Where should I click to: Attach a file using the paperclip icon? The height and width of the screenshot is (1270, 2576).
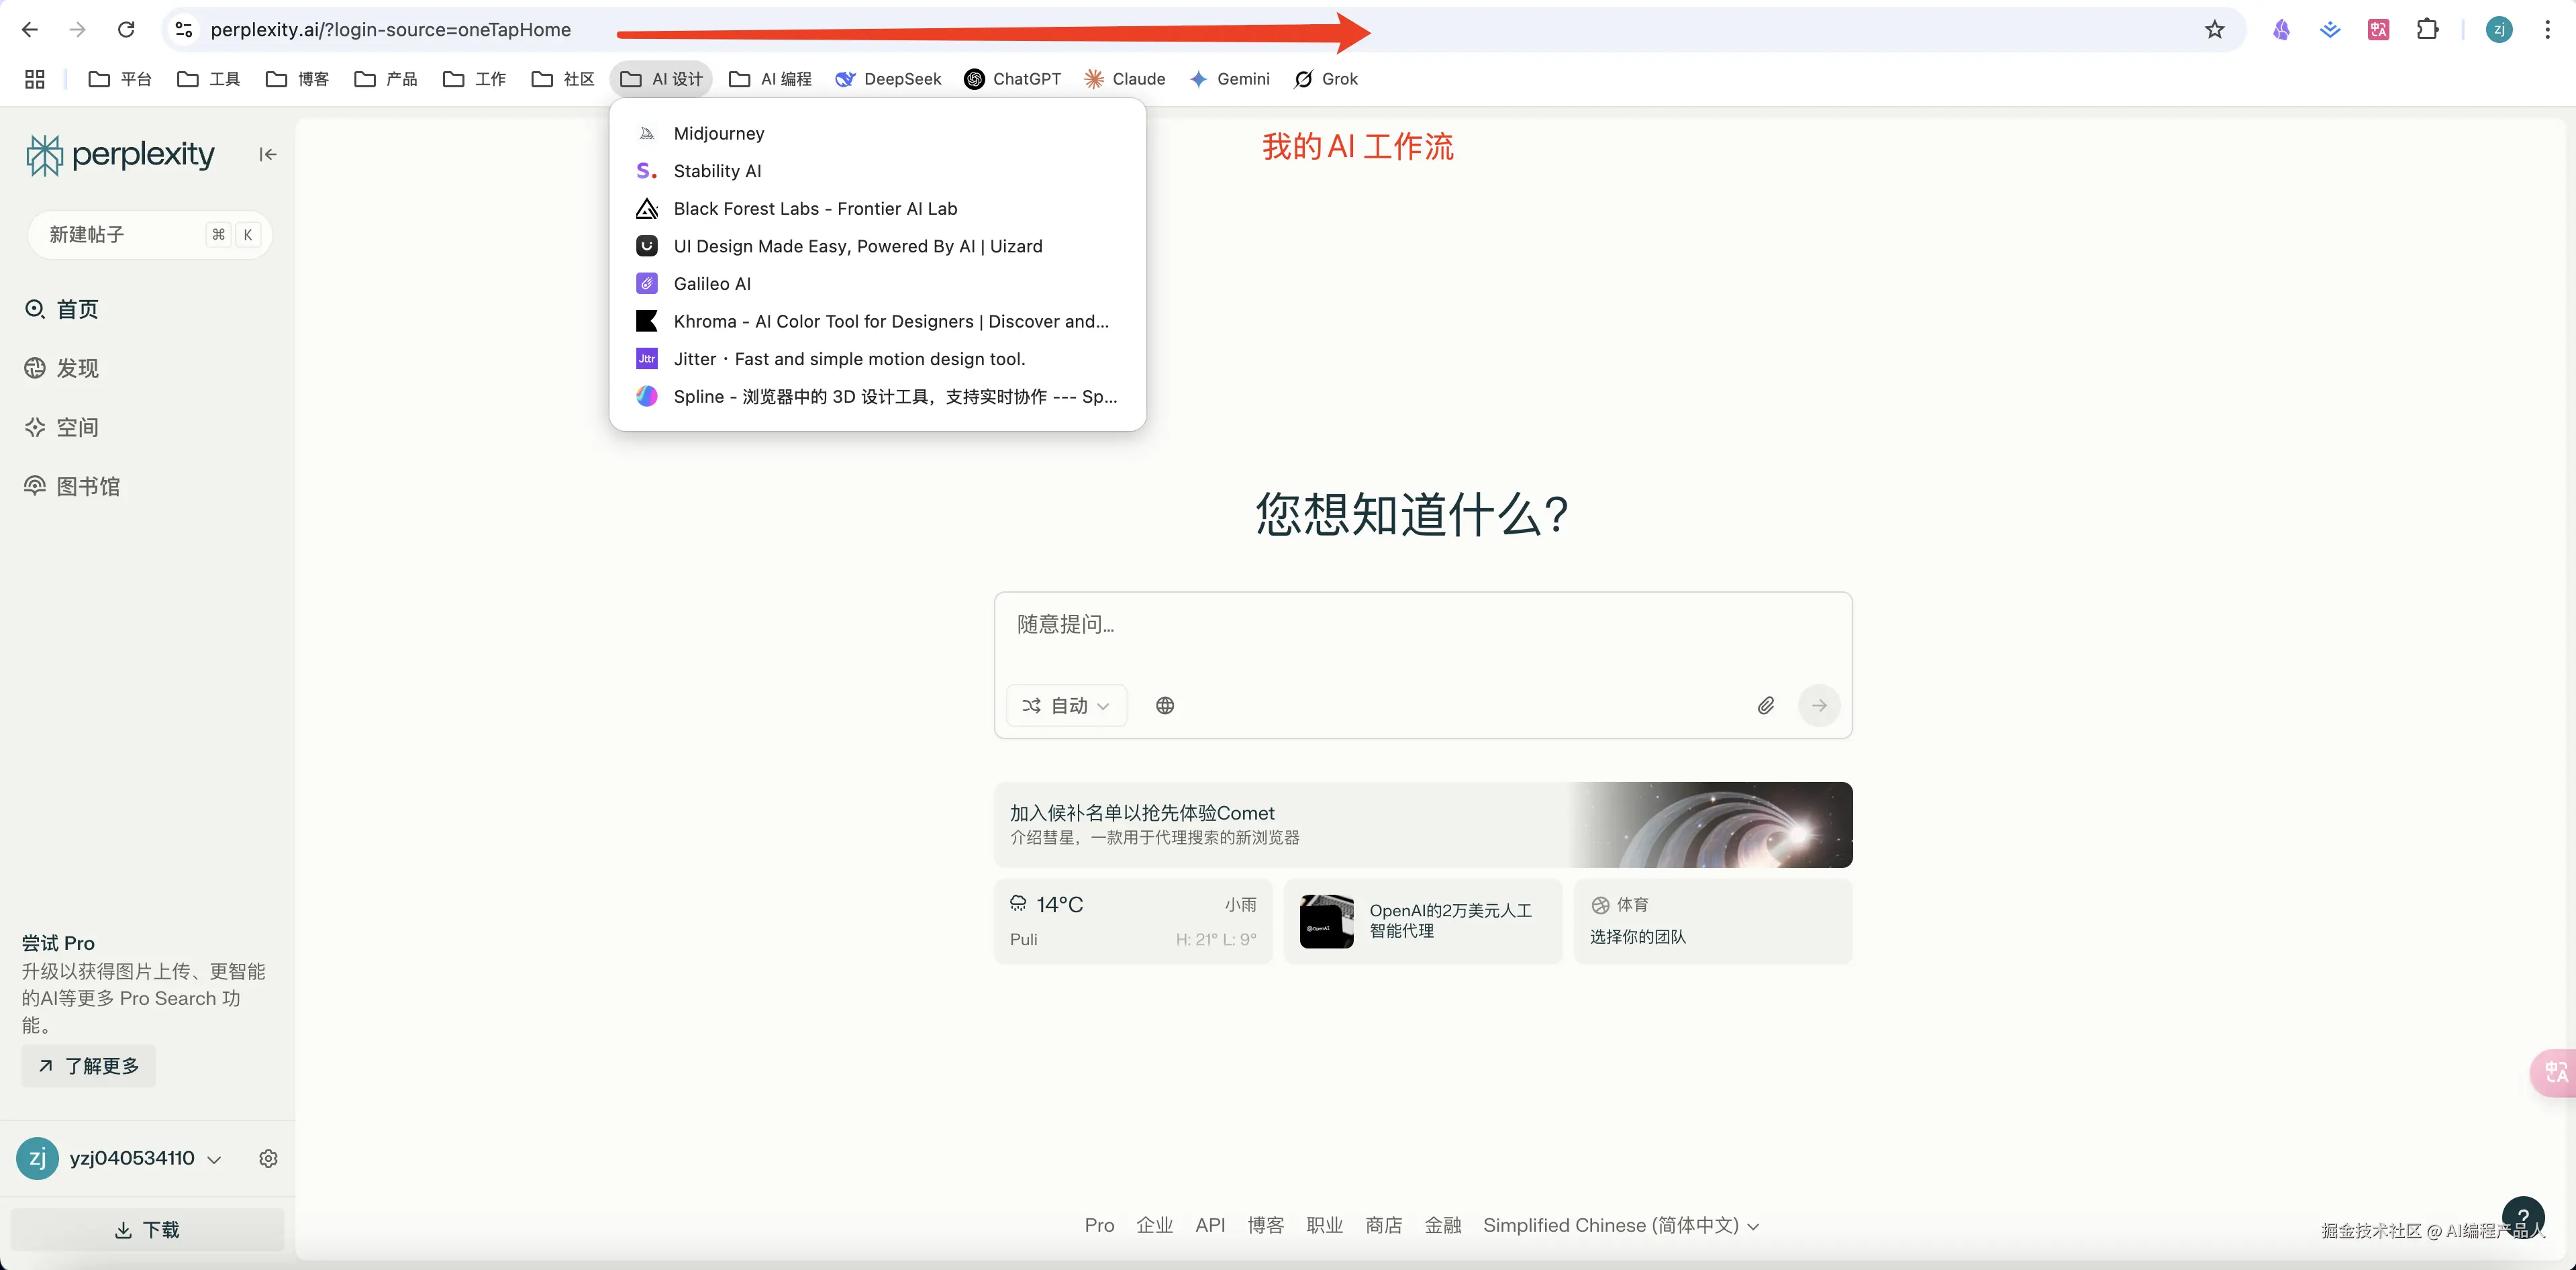1766,705
